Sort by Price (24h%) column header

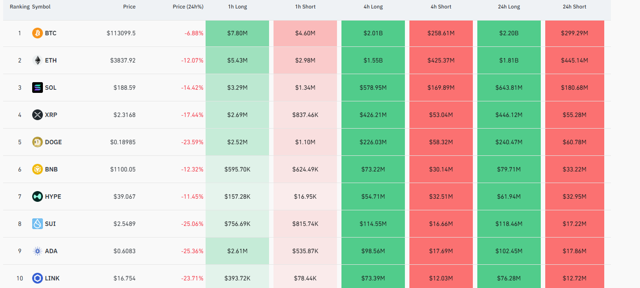(x=188, y=7)
